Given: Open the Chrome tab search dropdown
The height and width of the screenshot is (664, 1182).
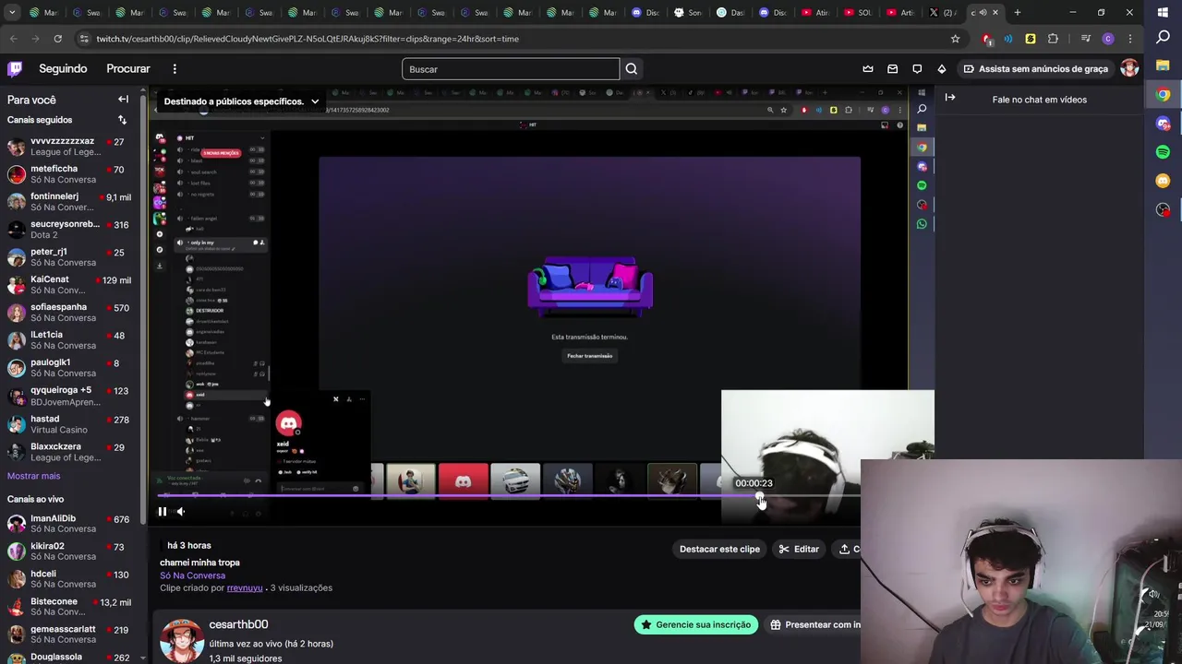Looking at the screenshot, I should [x=12, y=13].
